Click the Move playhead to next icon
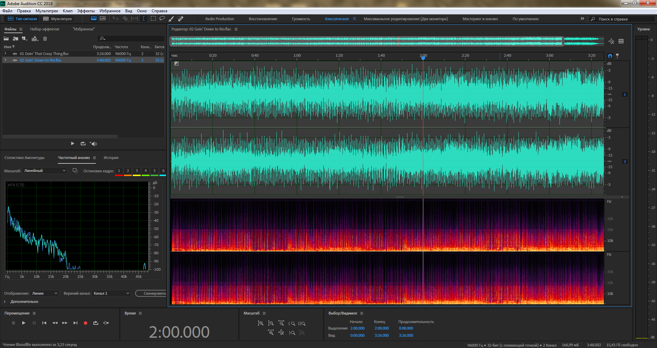Viewport: 657px width, 348px height. coord(75,323)
